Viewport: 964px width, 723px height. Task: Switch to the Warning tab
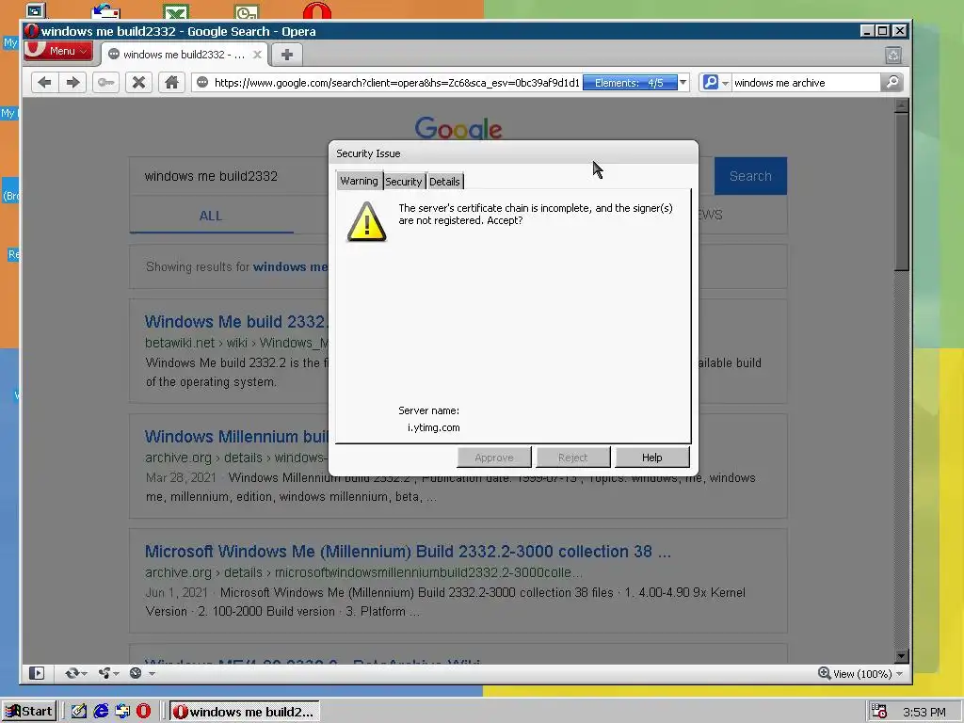click(x=359, y=181)
